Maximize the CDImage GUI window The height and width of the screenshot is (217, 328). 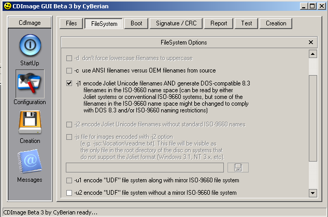(x=312, y=6)
